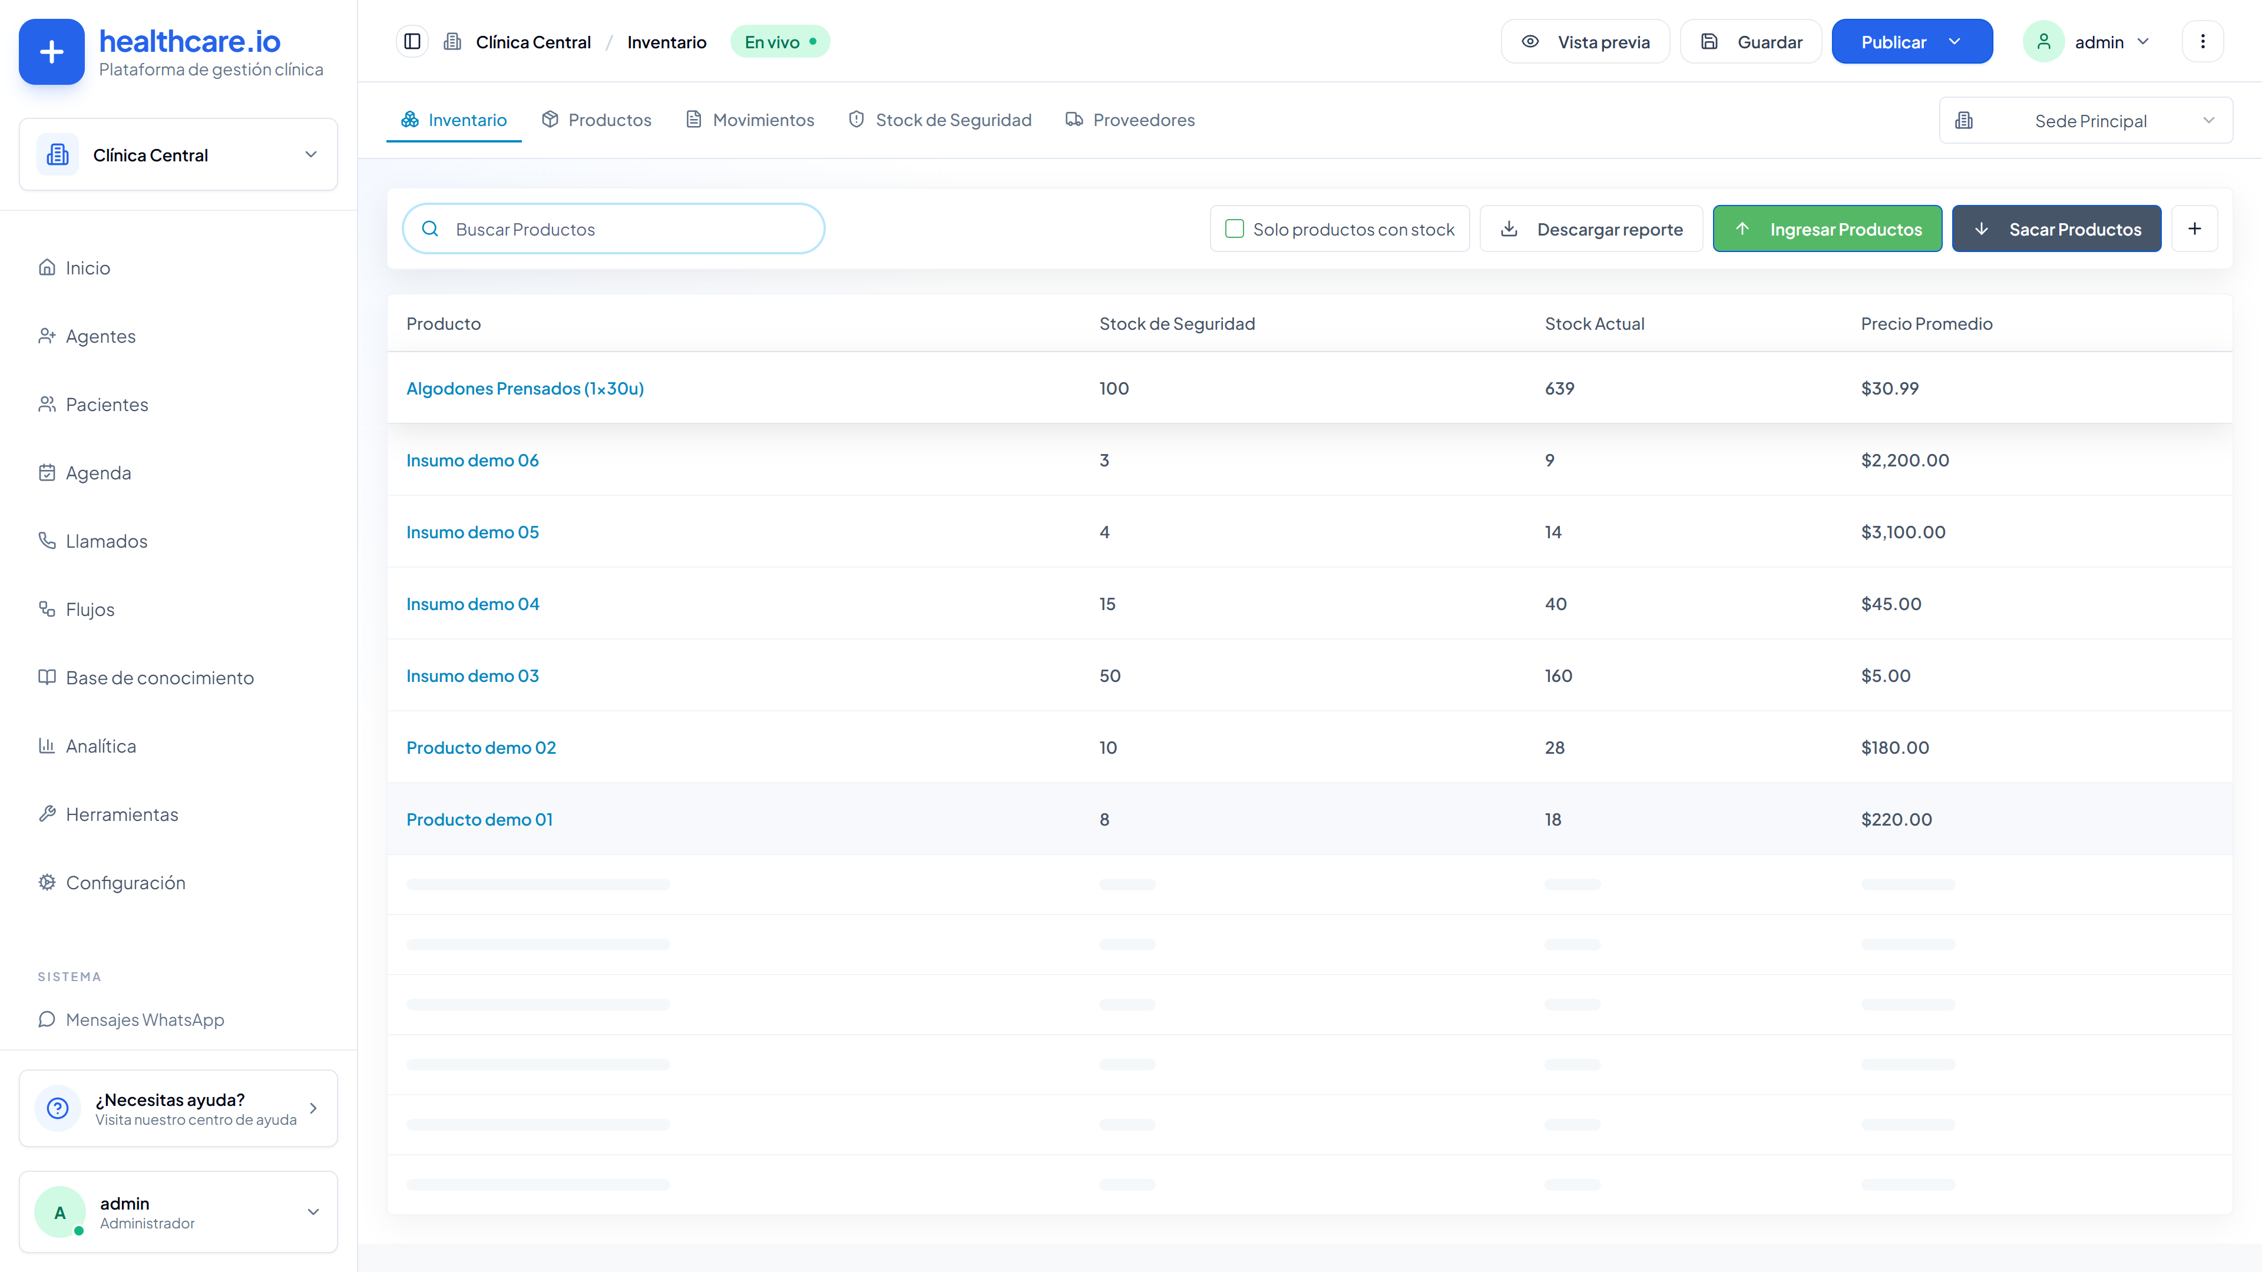2262x1272 pixels.
Task: Click the healthcare.io plus logo icon
Action: point(52,52)
